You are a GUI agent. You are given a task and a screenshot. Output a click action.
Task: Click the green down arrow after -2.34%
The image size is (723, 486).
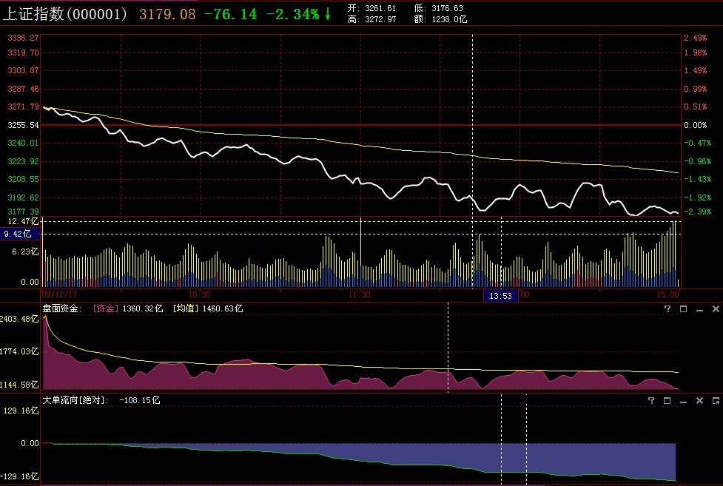click(327, 14)
